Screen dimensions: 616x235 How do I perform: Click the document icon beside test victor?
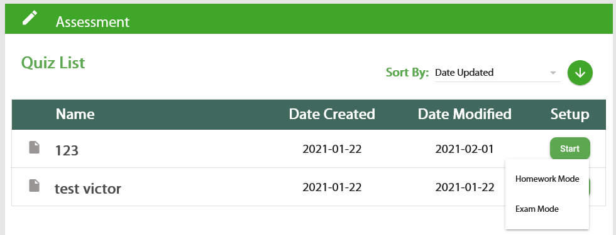35,185
